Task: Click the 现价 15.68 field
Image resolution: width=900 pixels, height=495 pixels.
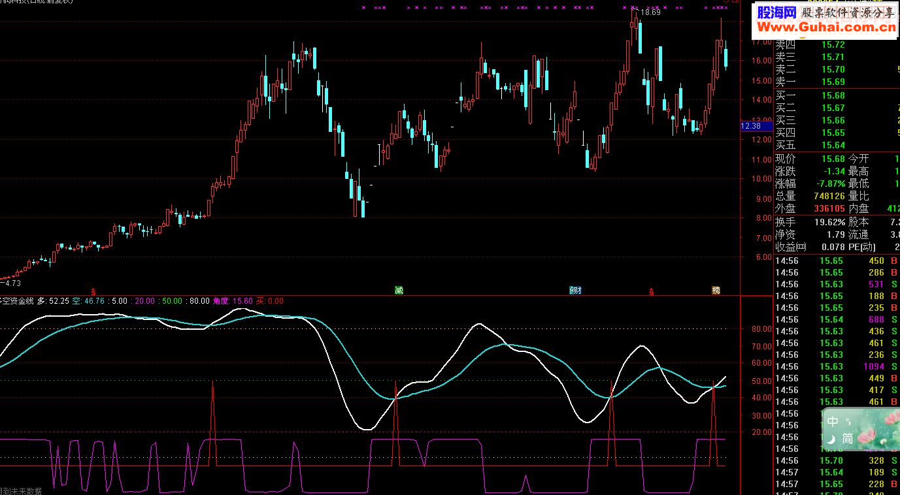Action: click(810, 159)
